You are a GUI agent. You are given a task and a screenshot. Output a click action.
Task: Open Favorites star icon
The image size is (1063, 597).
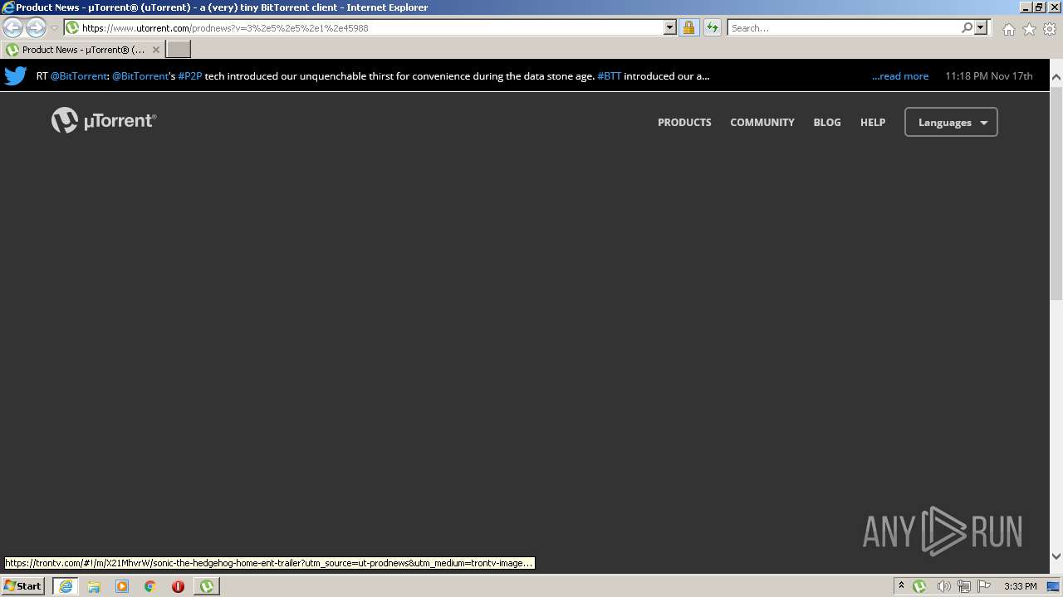click(x=1029, y=29)
